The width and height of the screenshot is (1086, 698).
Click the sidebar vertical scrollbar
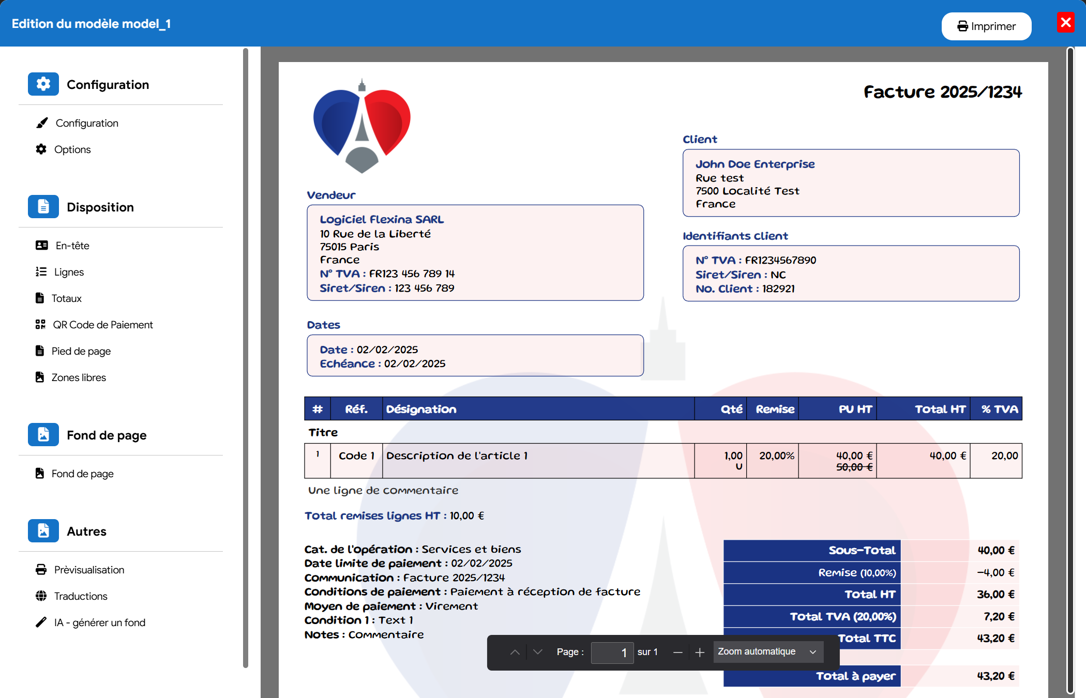pyautogui.click(x=245, y=357)
